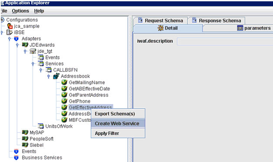Viewport: 273px width, 162px height.
Task: Open the Help menu
Action: (x=39, y=11)
